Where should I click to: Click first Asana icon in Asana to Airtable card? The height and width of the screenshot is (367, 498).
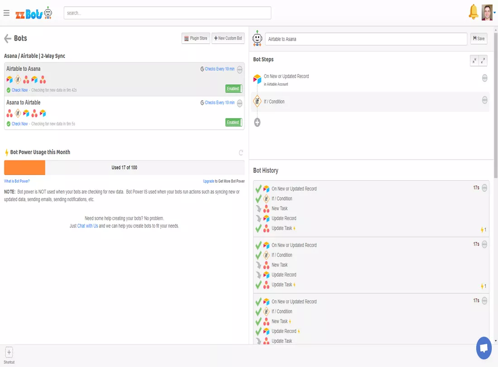[10, 113]
